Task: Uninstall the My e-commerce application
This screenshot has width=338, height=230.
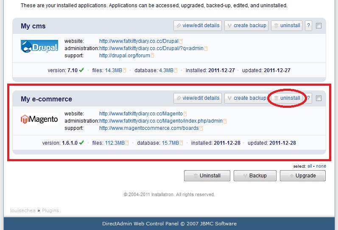Action: point(287,98)
